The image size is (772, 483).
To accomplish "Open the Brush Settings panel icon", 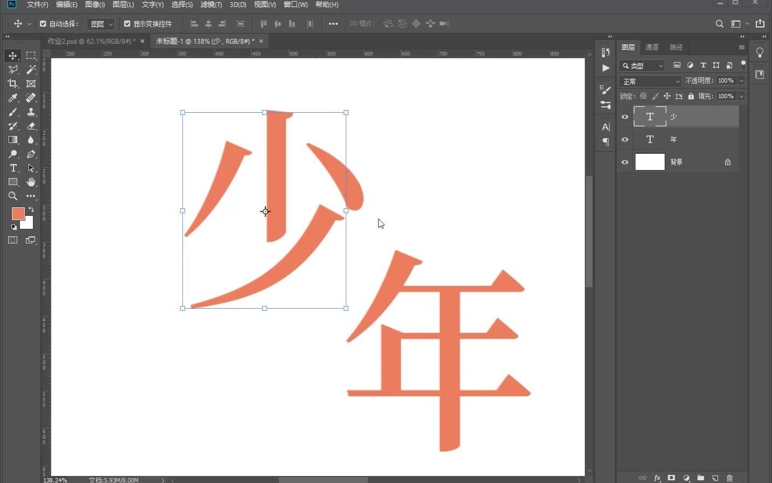I will tap(605, 90).
